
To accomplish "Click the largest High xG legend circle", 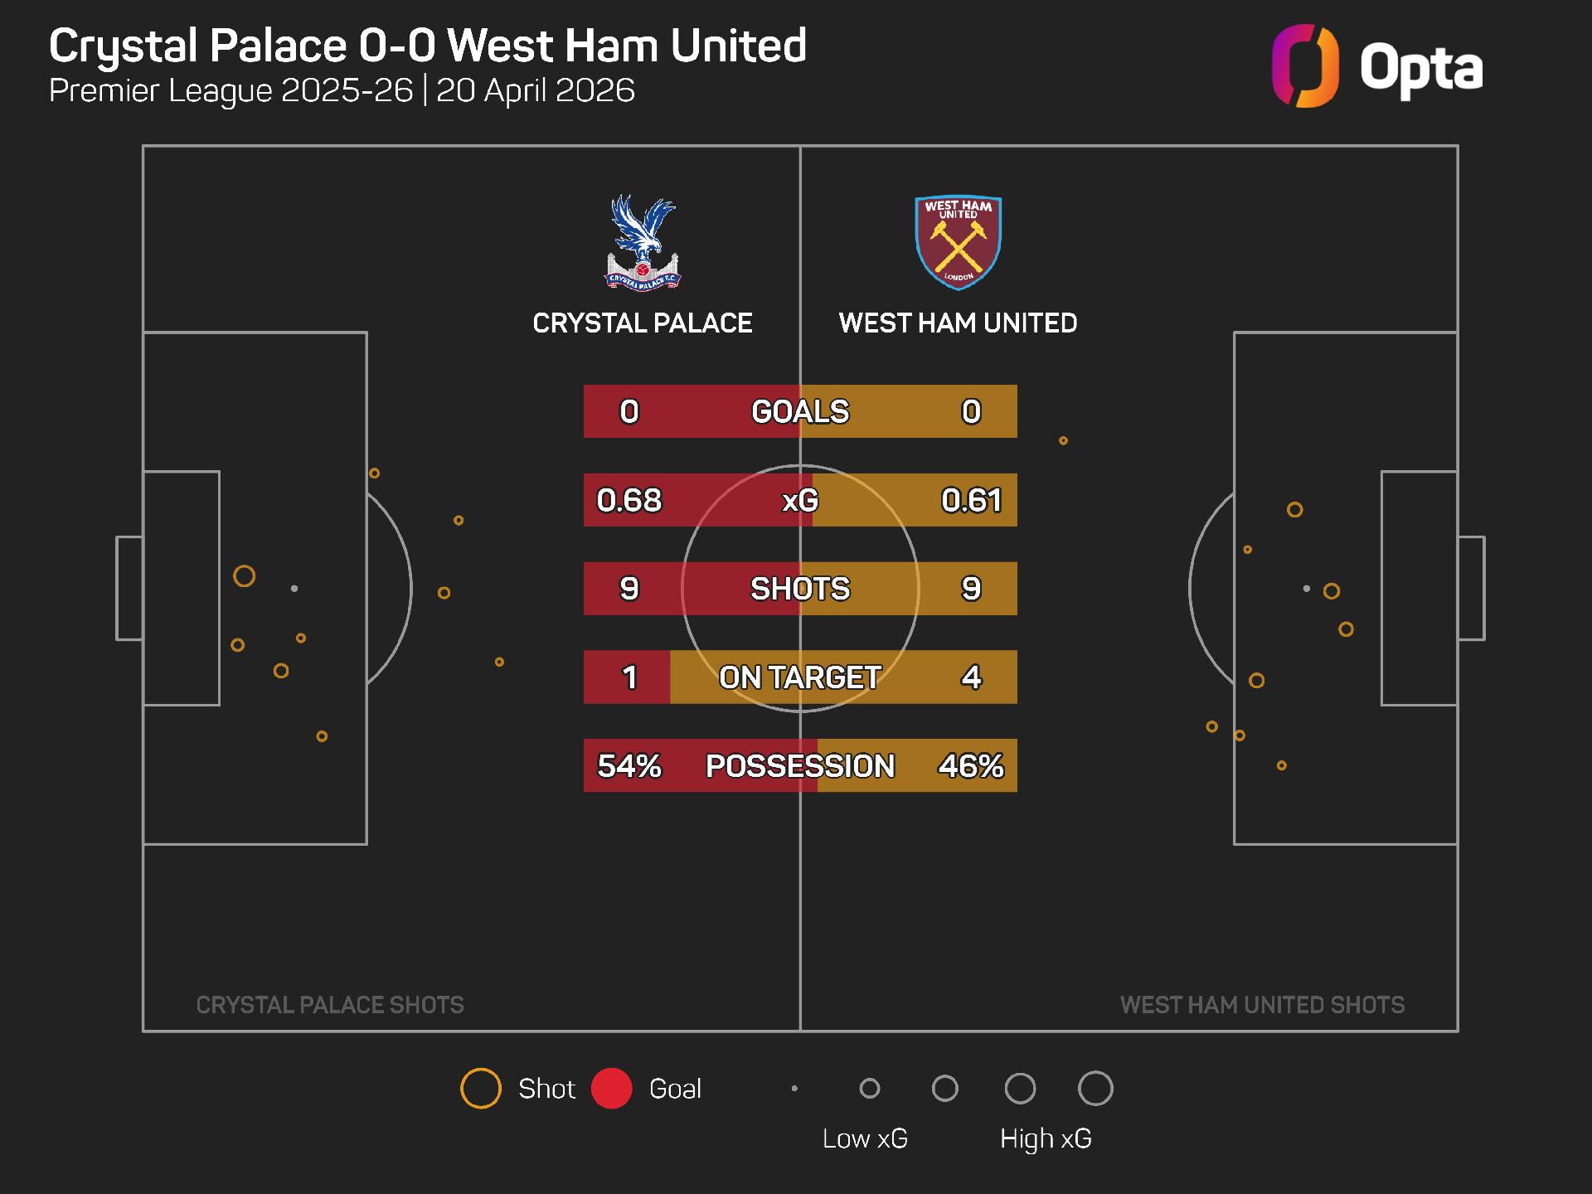I will tap(1095, 1089).
